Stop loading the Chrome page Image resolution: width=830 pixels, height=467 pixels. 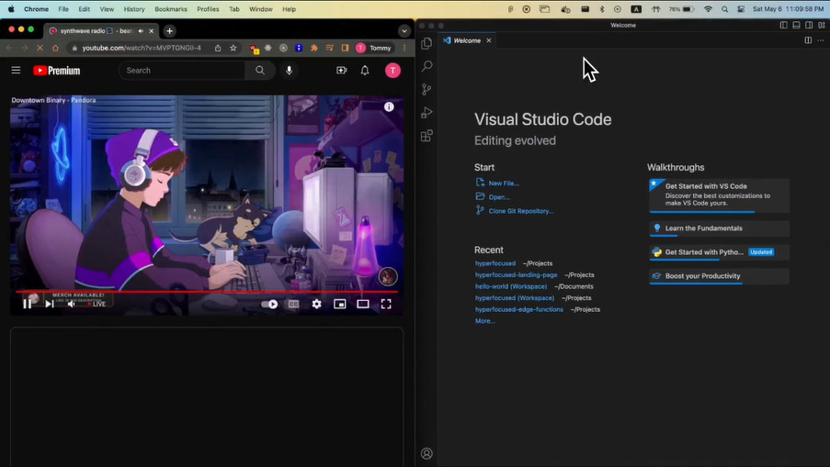point(40,48)
